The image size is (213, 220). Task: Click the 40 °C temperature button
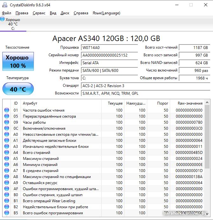point(18,89)
